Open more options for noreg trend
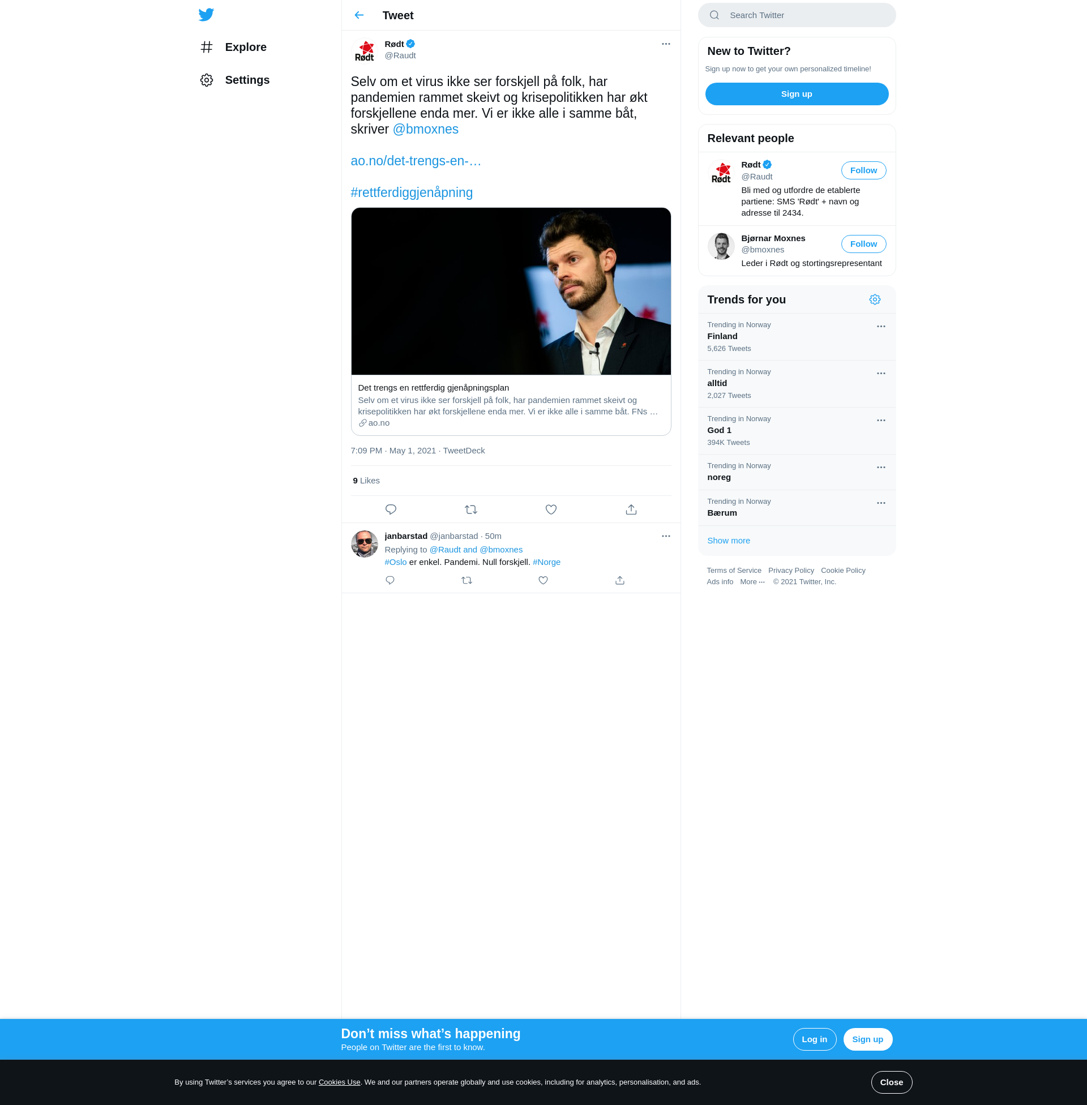This screenshot has width=1087, height=1105. [881, 468]
